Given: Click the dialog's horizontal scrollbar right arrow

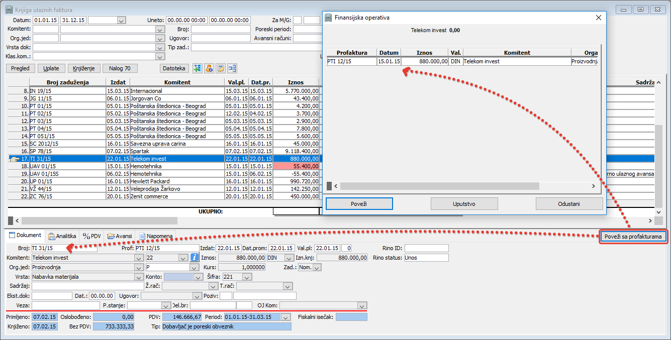Looking at the screenshot, I should 593,186.
